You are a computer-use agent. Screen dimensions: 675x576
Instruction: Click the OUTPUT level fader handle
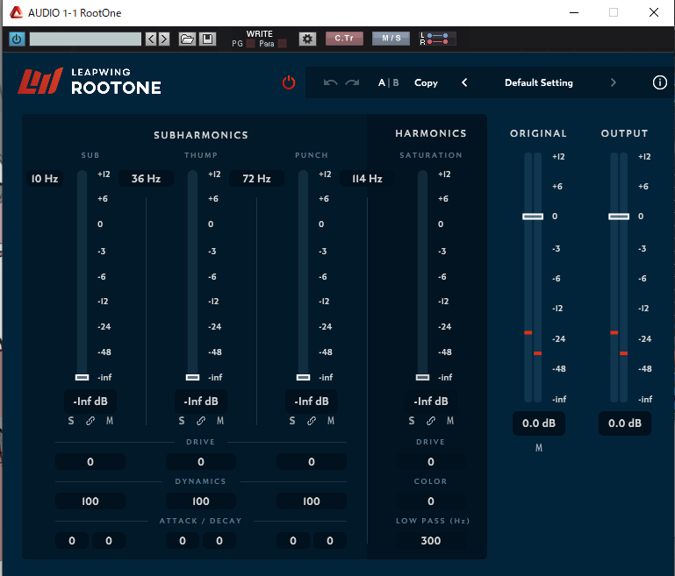[x=619, y=217]
